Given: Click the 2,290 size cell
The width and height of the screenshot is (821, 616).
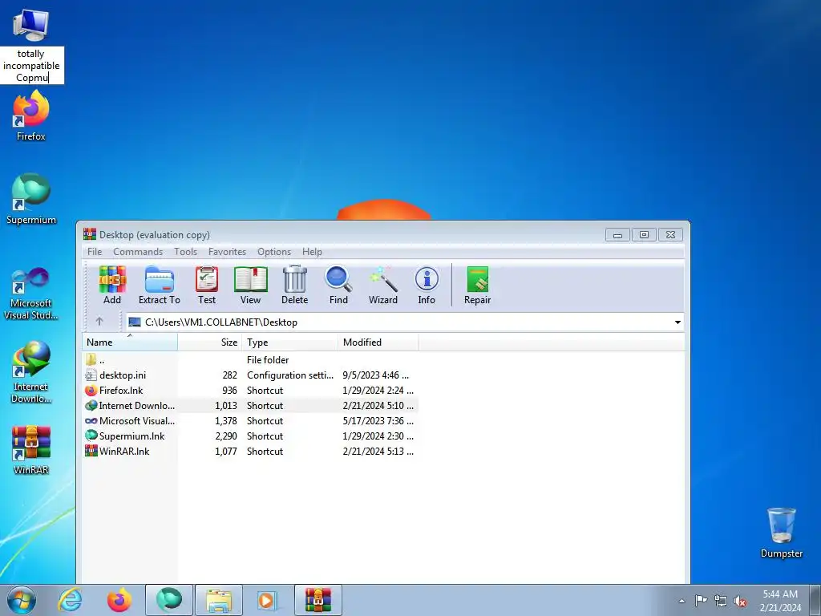Looking at the screenshot, I should [x=226, y=436].
